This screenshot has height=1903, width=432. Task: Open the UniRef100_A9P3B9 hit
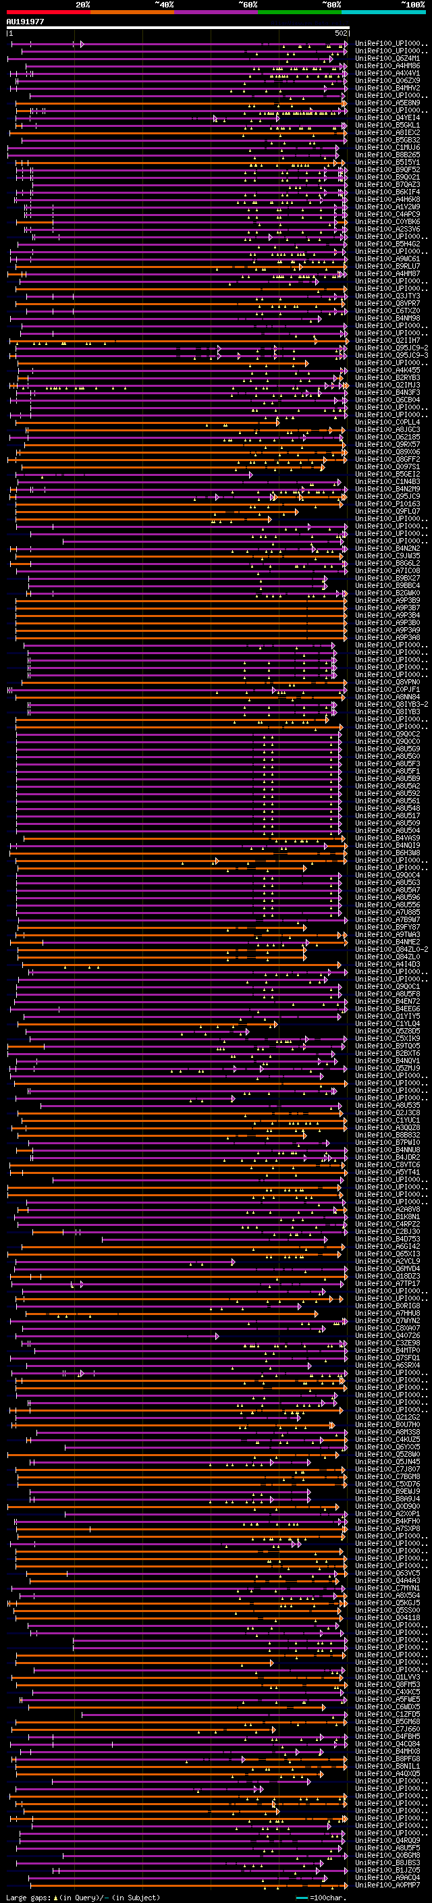(387, 601)
